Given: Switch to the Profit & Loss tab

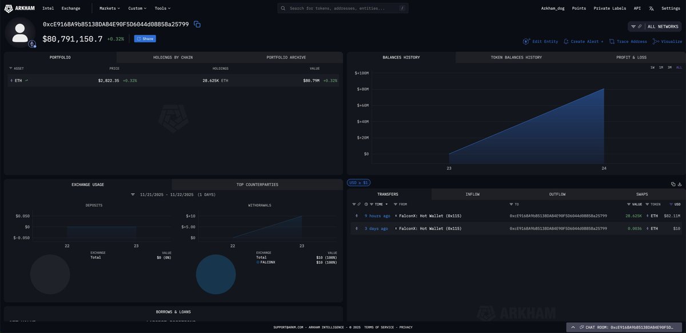Looking at the screenshot, I should point(632,56).
